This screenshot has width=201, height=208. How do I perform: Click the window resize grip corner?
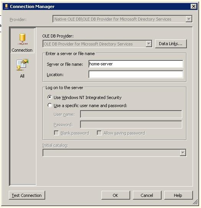[195, 202]
